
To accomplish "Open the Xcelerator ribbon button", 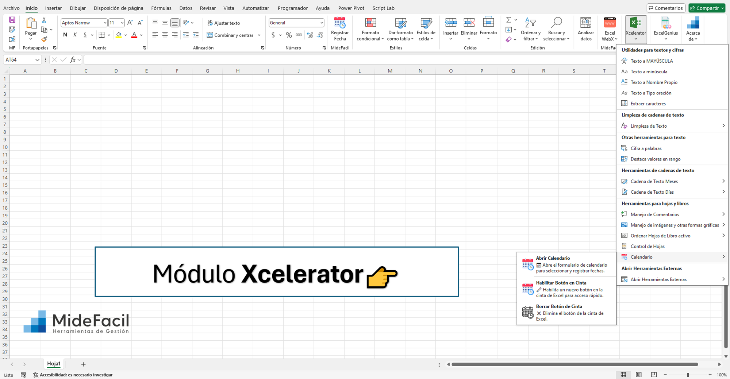I will pos(636,29).
